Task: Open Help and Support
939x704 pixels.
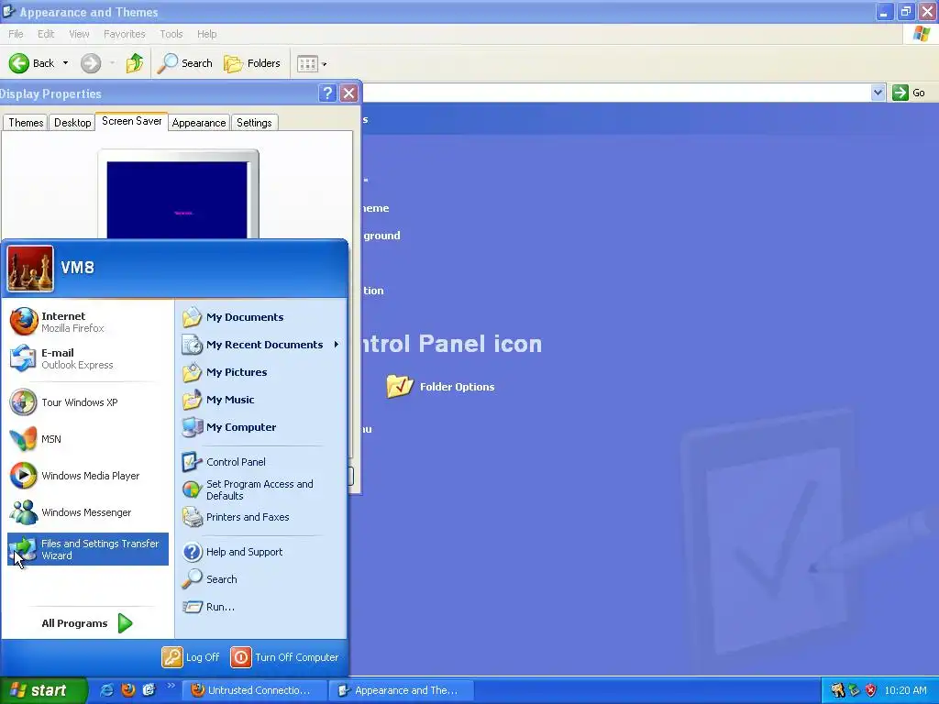Action: tap(261, 552)
